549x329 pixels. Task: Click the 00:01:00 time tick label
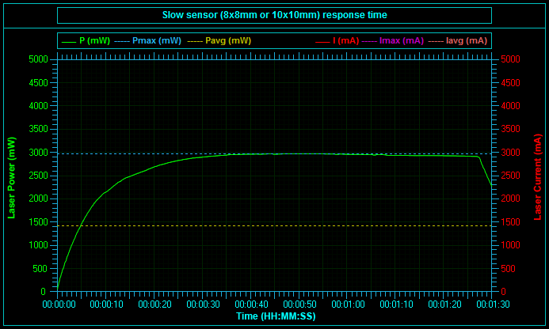348,304
